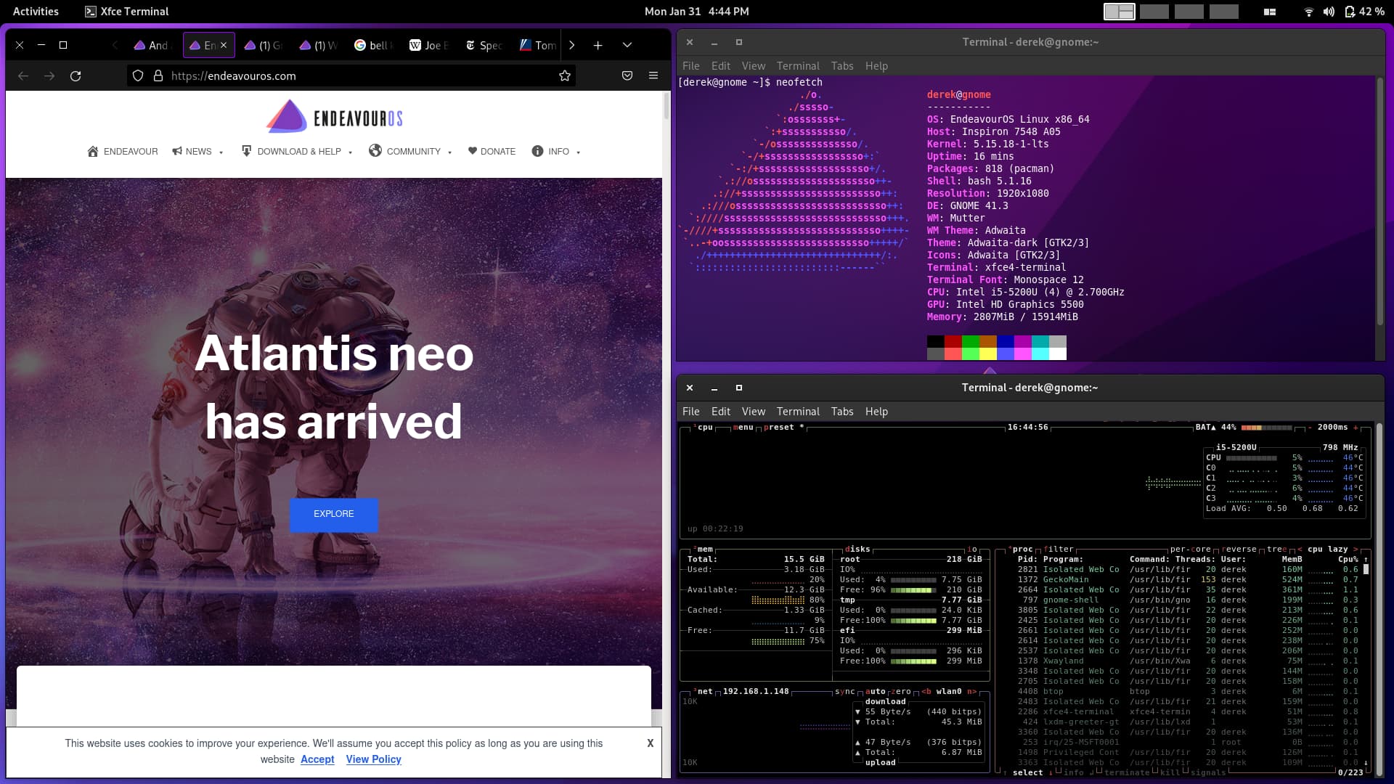Image resolution: width=1394 pixels, height=784 pixels.
Task: Open the browser tab list chevron
Action: coord(627,45)
